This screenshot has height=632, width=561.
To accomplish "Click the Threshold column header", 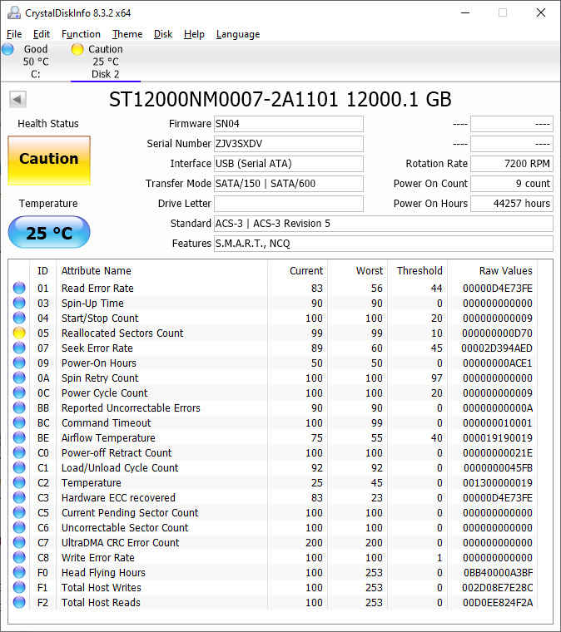I will tap(420, 271).
